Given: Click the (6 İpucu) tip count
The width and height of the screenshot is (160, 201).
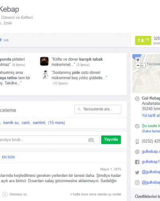Looking at the screenshot, I should (x=18, y=65).
